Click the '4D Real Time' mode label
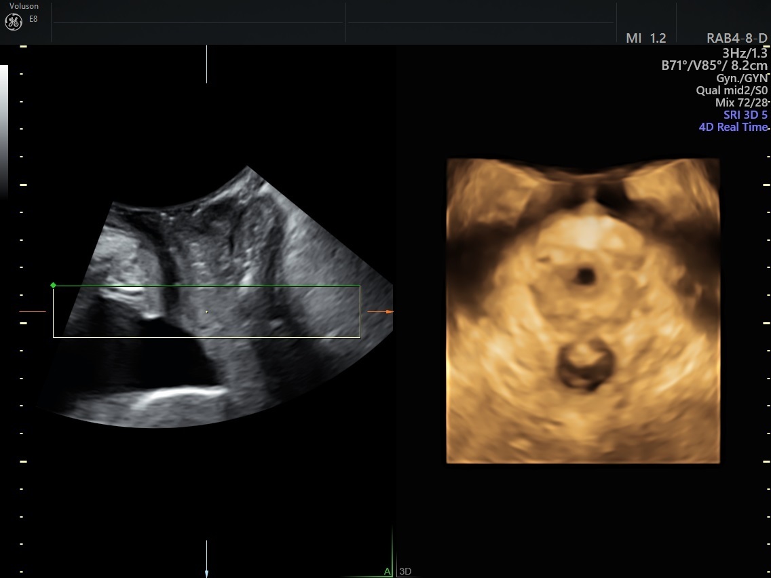This screenshot has width=771, height=578. pyautogui.click(x=733, y=127)
